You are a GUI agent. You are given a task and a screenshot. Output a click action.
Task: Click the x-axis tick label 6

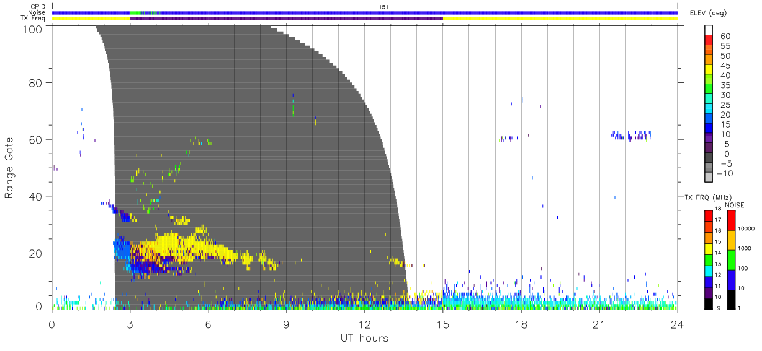click(208, 324)
